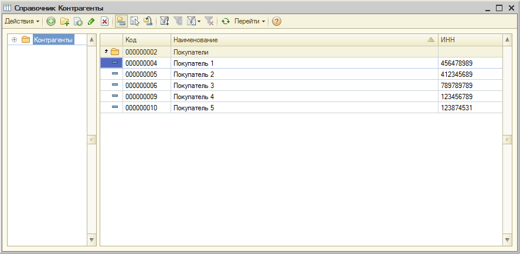Click the Код column header
This screenshot has width=520, height=254.
click(146, 40)
